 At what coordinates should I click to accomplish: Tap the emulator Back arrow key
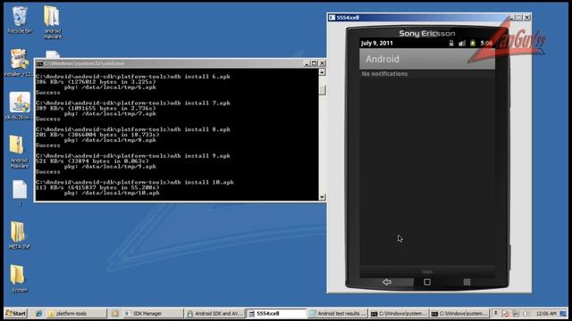click(387, 282)
